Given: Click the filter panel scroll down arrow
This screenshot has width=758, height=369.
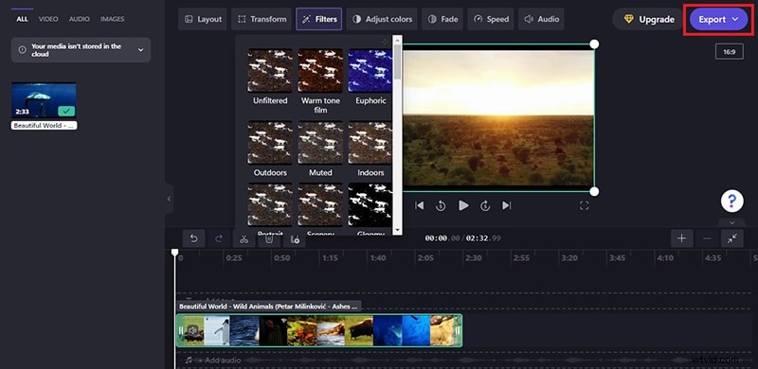Looking at the screenshot, I should [x=397, y=231].
